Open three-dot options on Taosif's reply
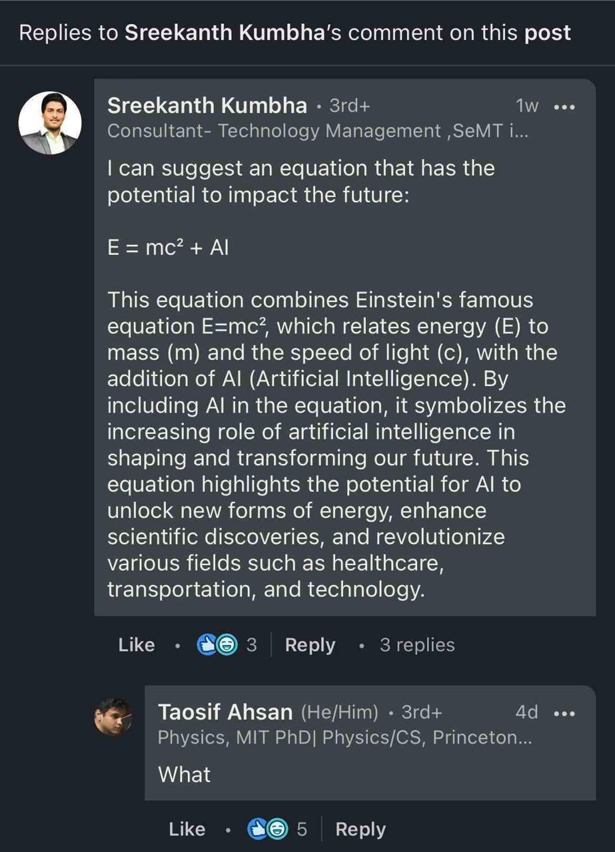 pos(564,713)
